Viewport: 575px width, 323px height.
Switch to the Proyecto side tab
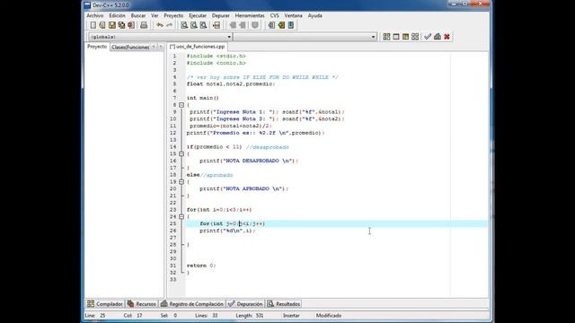click(x=97, y=47)
